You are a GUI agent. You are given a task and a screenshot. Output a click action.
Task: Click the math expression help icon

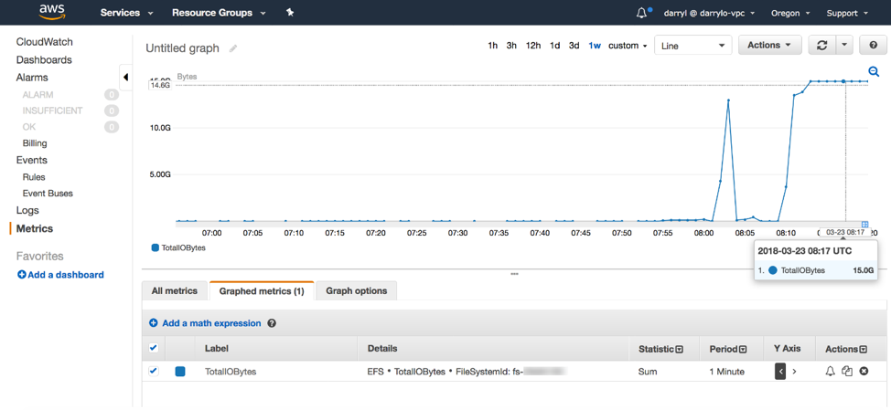click(272, 323)
